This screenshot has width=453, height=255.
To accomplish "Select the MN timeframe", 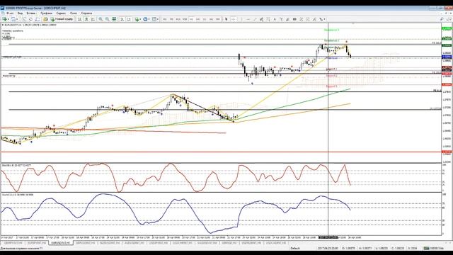I will [x=218, y=19].
